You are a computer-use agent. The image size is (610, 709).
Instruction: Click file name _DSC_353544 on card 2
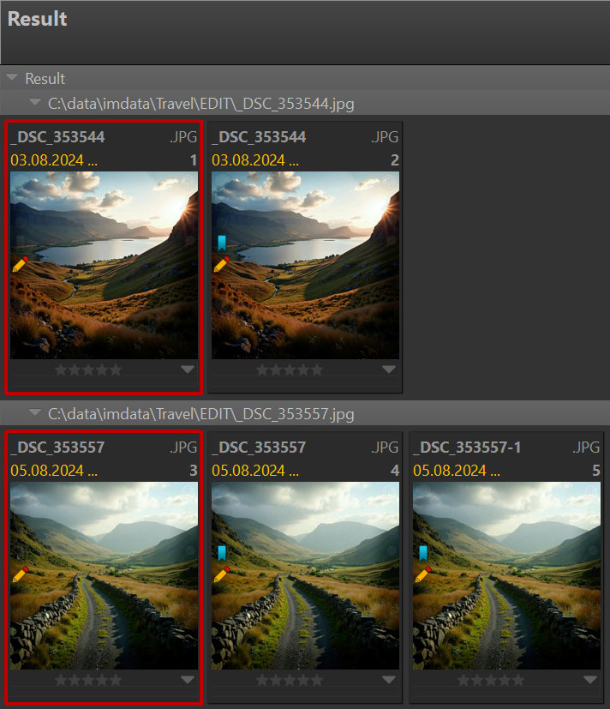pyautogui.click(x=259, y=137)
